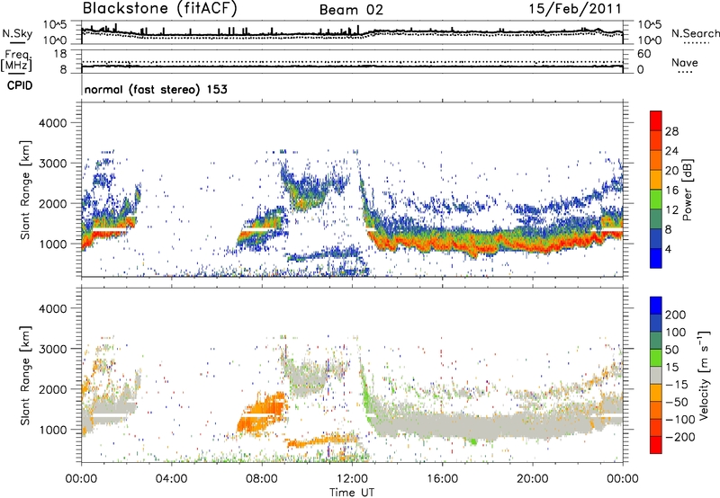Click the '3000' tick in the velocity panel

tap(52, 349)
